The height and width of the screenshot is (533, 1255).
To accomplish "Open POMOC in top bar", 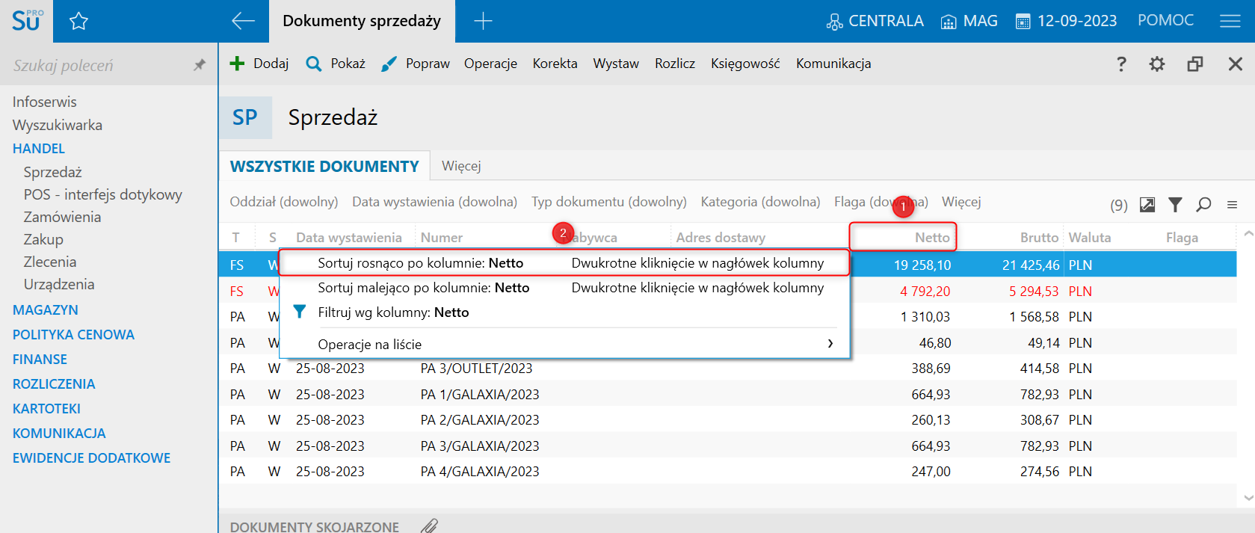I will [1165, 20].
